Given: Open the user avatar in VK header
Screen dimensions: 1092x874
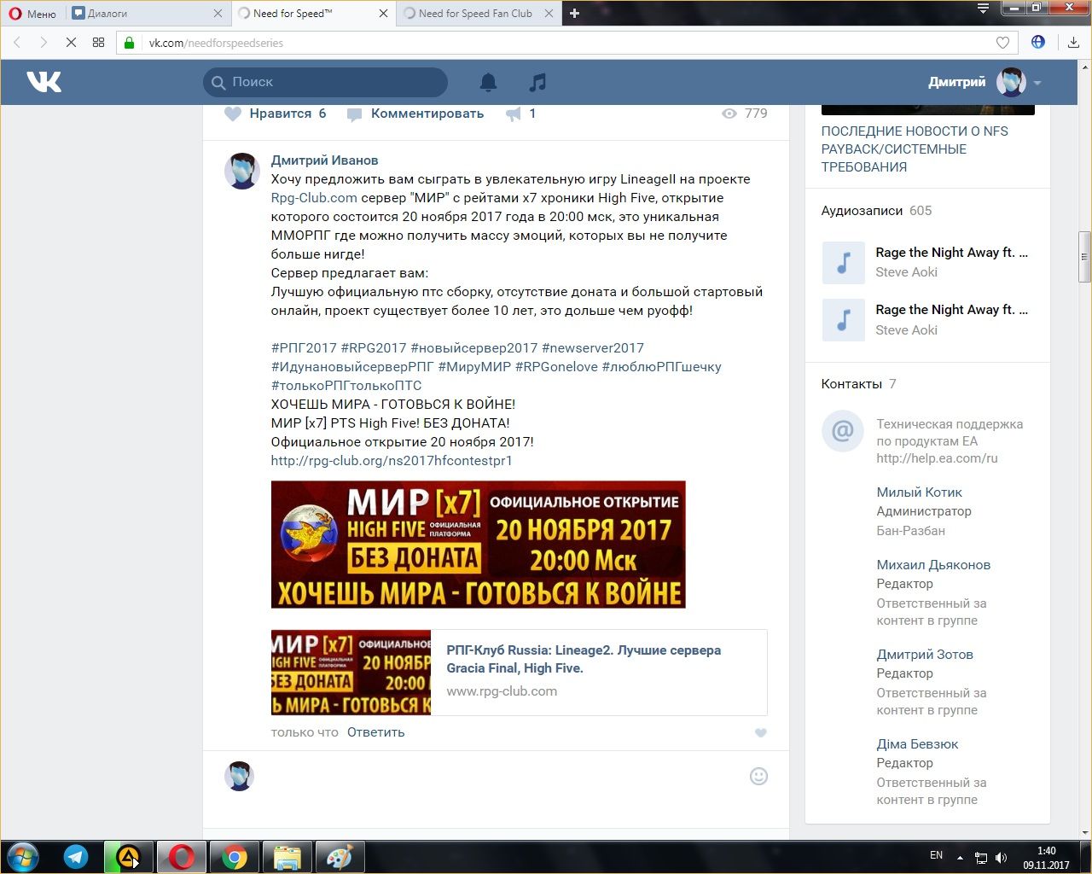Looking at the screenshot, I should (x=1011, y=82).
